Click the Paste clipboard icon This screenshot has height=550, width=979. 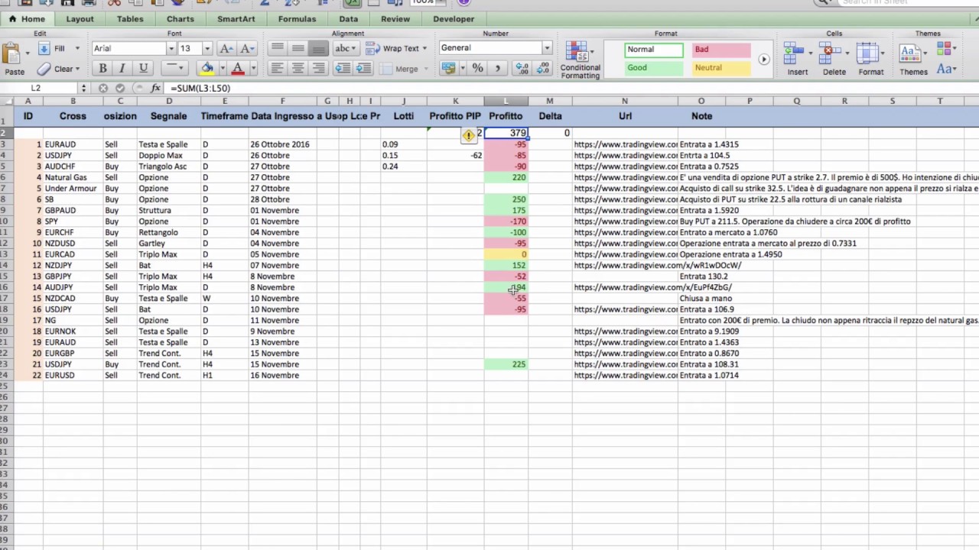point(11,54)
